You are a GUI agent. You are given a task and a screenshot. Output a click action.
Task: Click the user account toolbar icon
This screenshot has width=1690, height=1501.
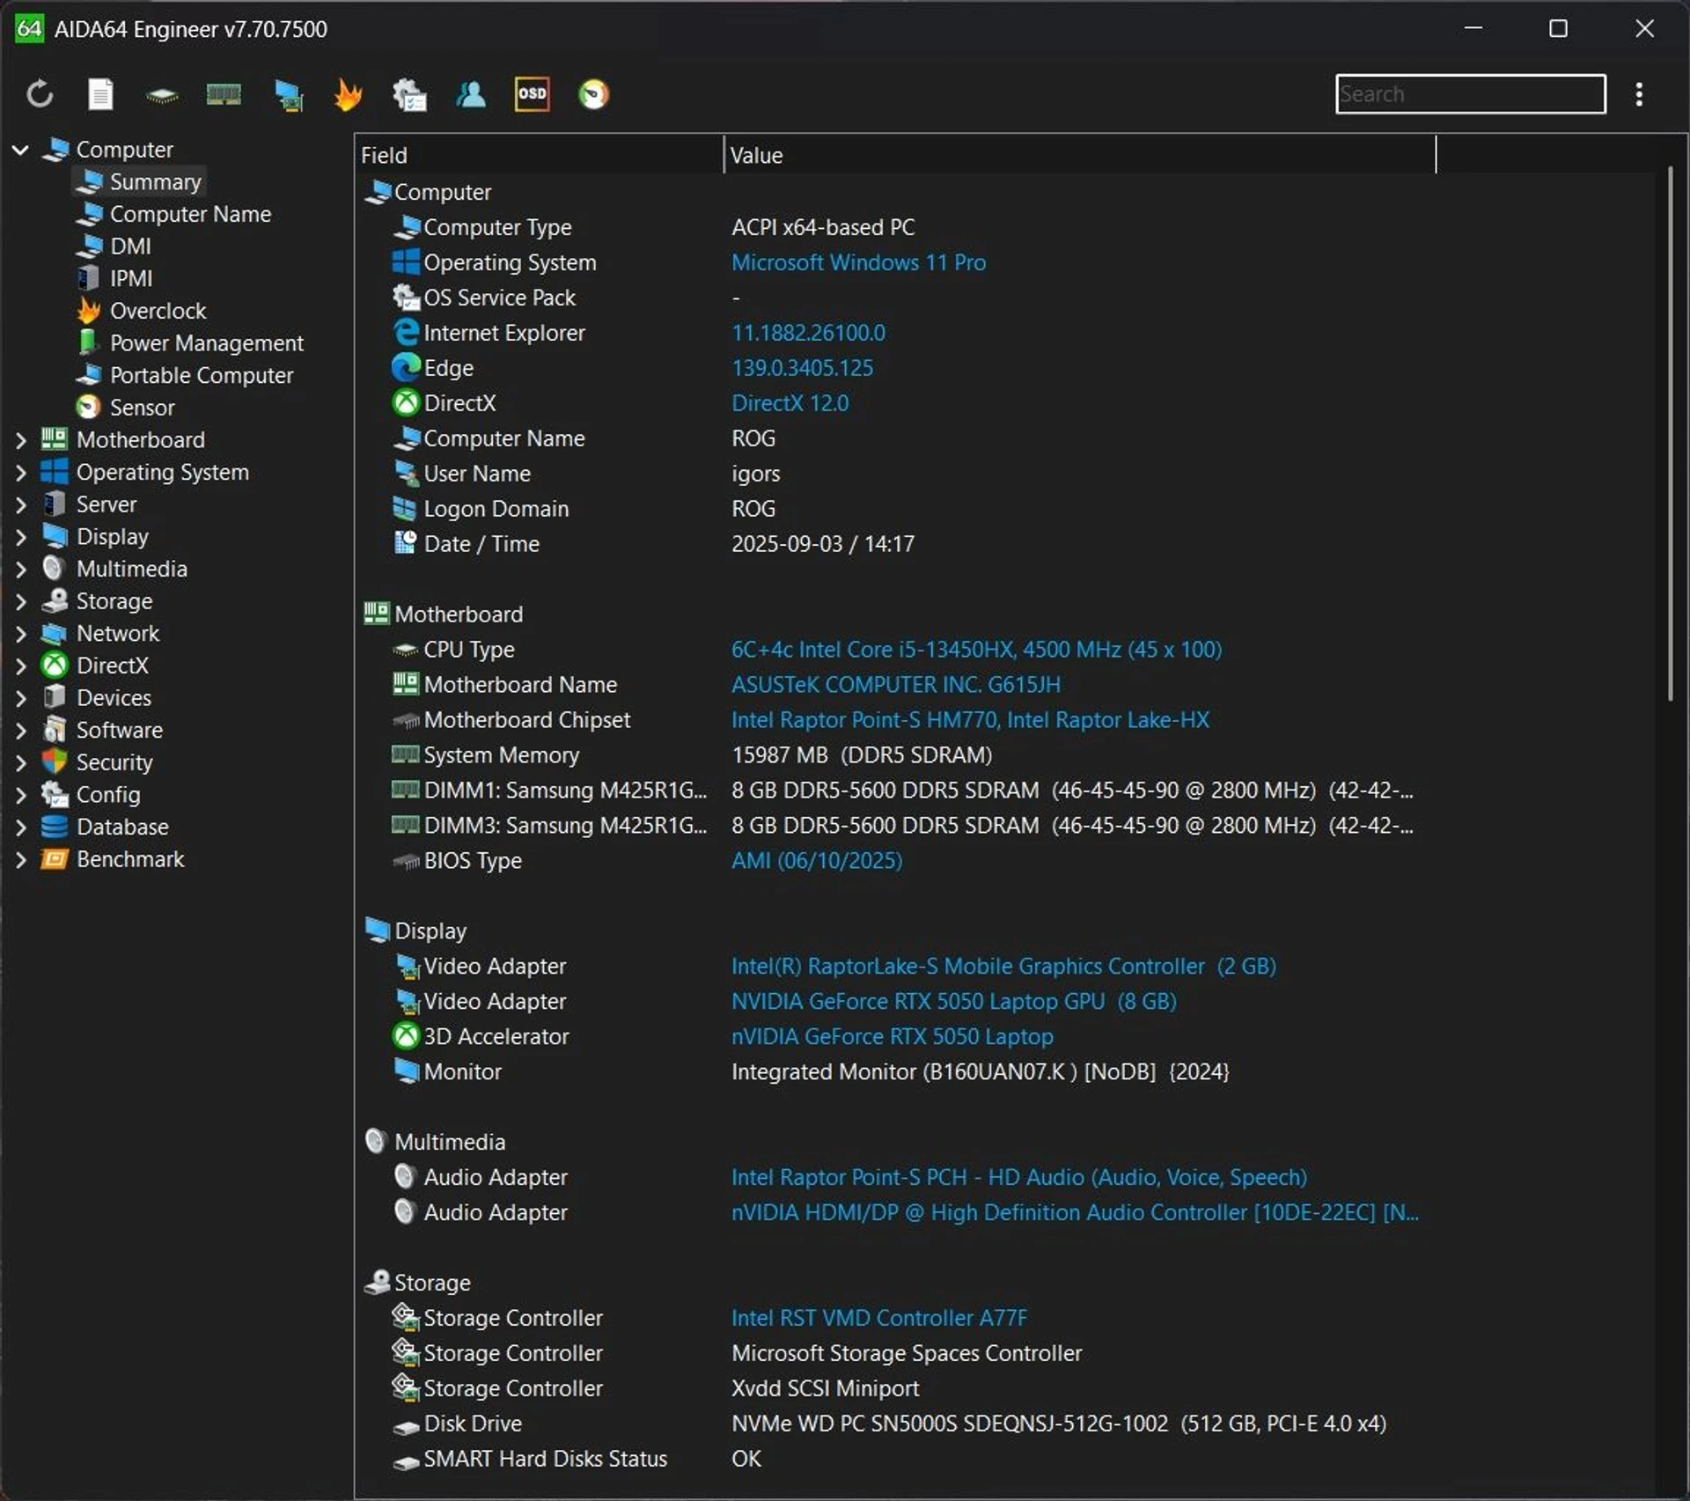471,94
